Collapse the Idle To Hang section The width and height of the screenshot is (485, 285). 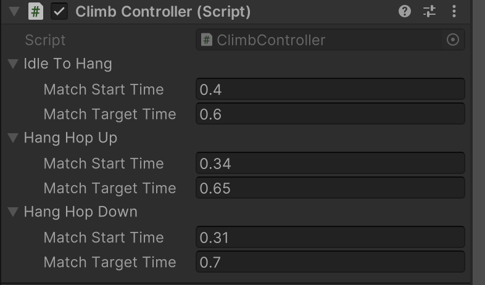(x=13, y=64)
